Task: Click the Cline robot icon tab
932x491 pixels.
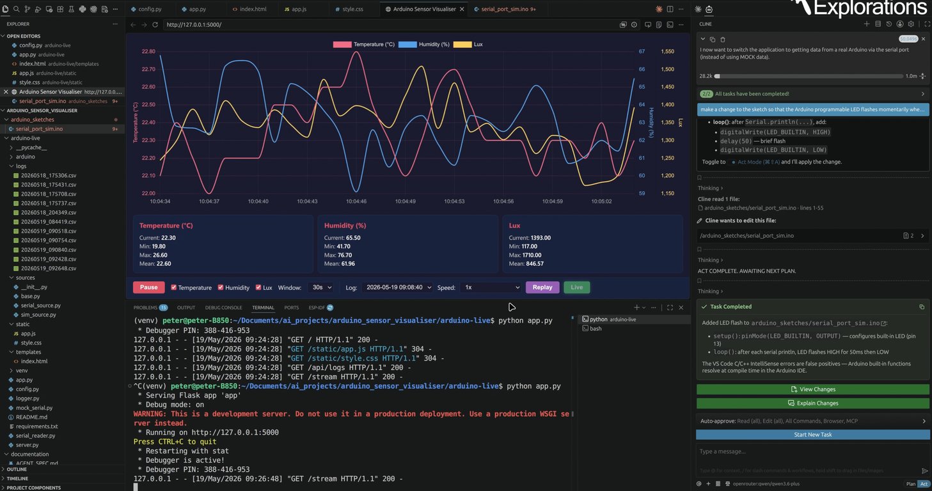Action: pos(709,10)
